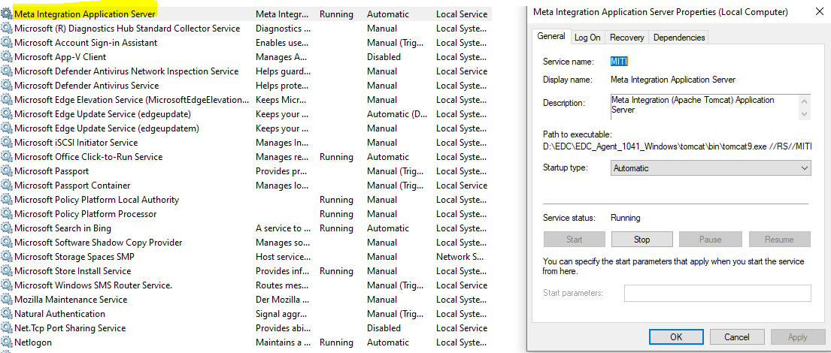Image resolution: width=831 pixels, height=353 pixels.
Task: Click gear icon beside Microsoft Account Sign-in Assistant
Action: [6, 42]
